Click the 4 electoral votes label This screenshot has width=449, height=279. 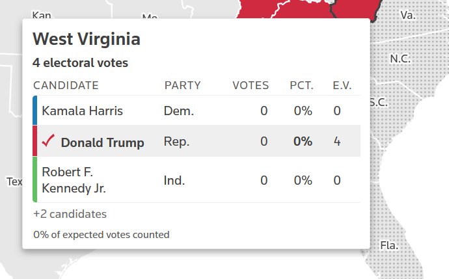pos(80,63)
